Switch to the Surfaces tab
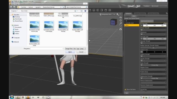 [128, 13]
